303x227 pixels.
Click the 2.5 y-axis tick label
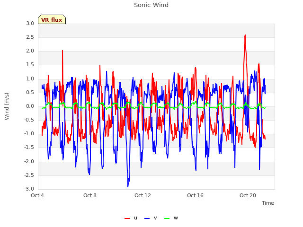point(30,37)
